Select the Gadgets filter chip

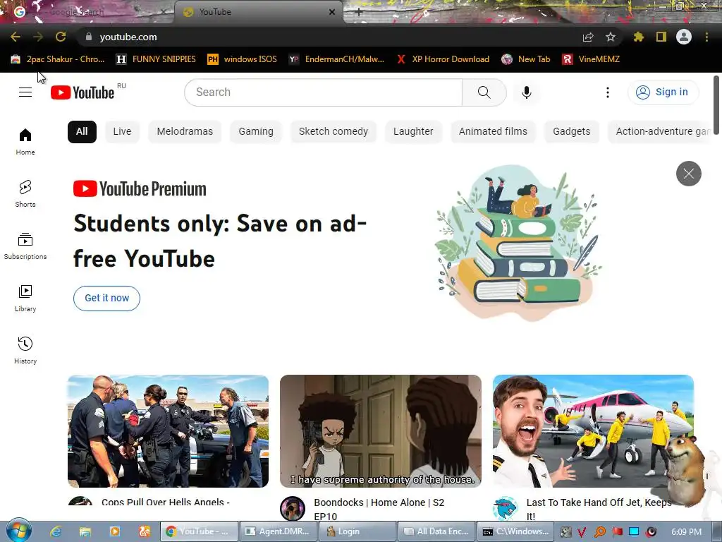click(571, 132)
